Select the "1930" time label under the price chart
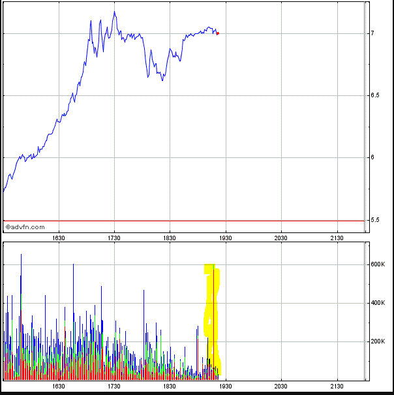This screenshot has height=395, width=394. (225, 238)
